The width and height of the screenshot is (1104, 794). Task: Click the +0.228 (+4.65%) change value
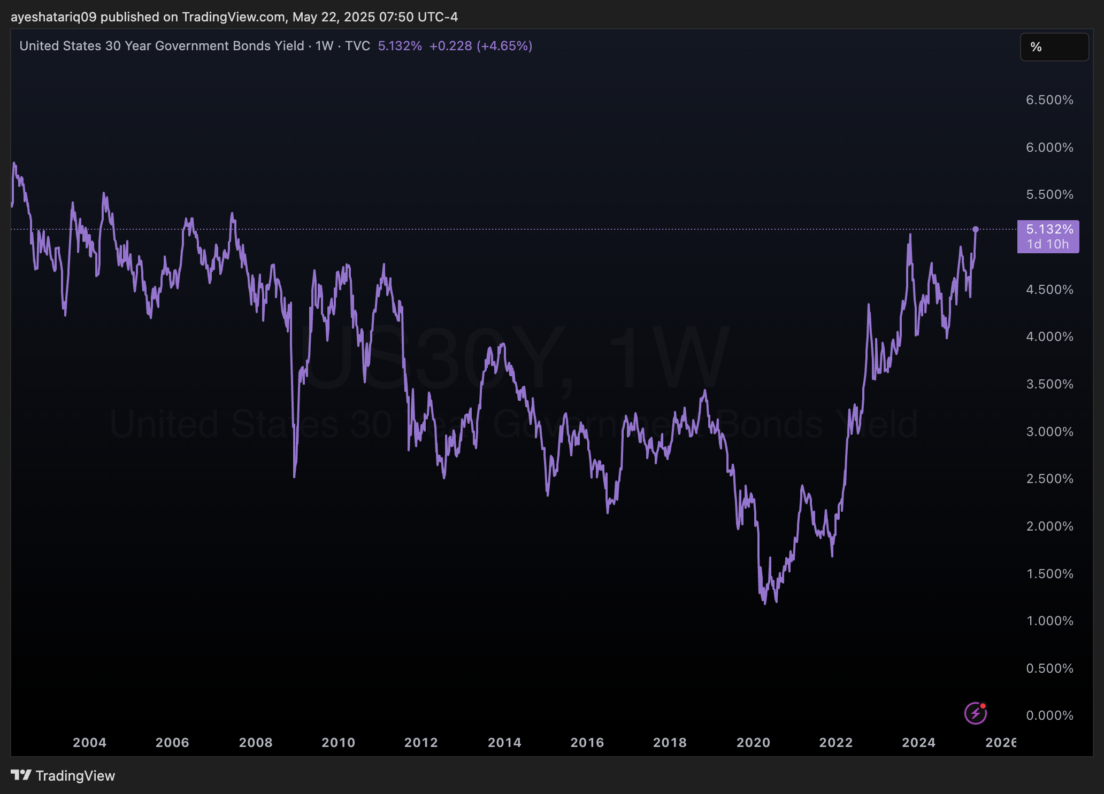click(x=480, y=46)
